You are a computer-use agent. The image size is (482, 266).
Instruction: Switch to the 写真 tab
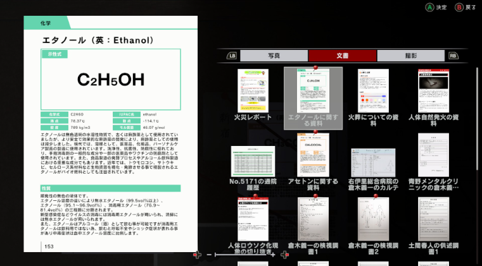pyautogui.click(x=274, y=56)
